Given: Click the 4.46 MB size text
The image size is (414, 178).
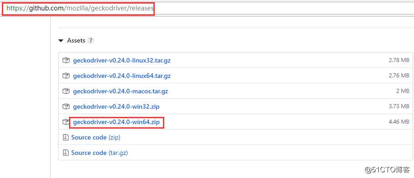Looking at the screenshot, I should point(399,122).
